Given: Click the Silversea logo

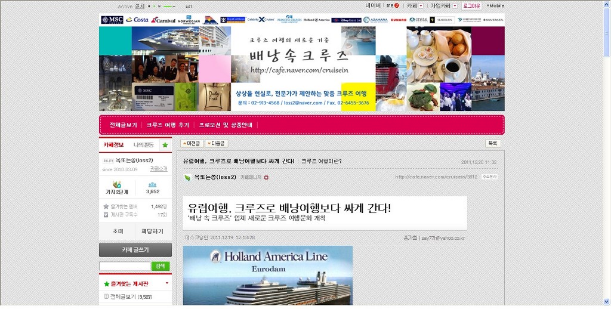Looking at the screenshot, I should 493,20.
